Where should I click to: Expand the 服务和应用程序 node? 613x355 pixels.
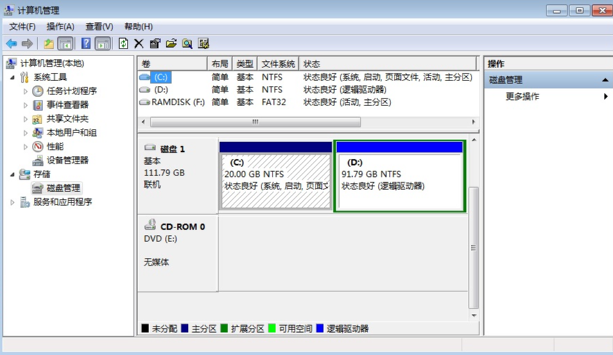(12, 202)
